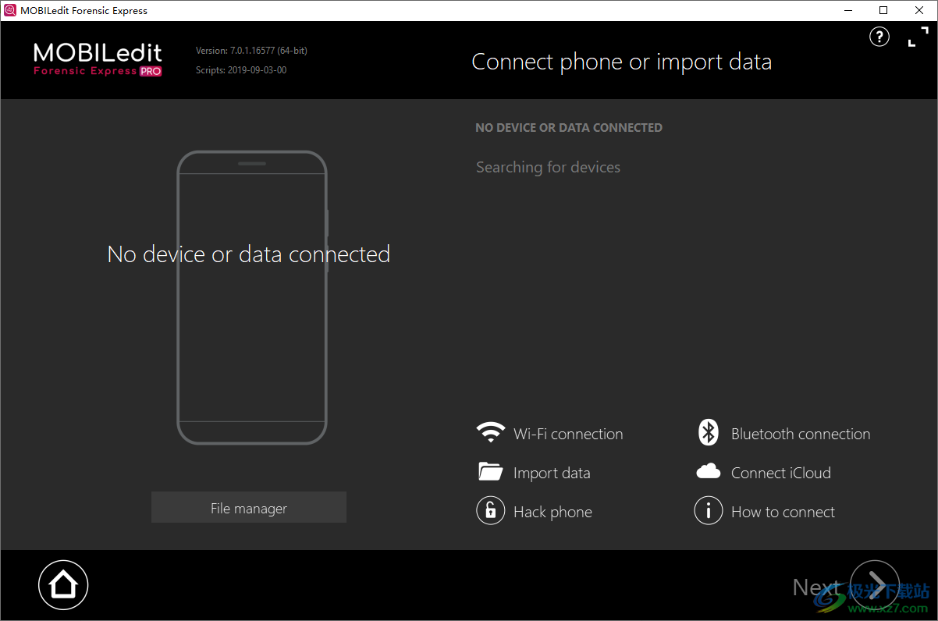Click the Bluetooth connection icon
The image size is (938, 621).
point(709,433)
